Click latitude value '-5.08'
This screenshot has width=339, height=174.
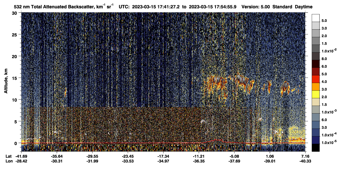234,156
